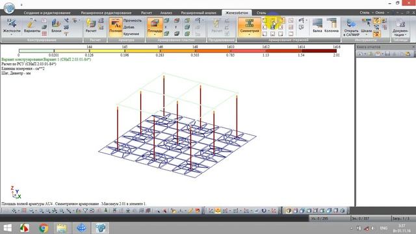Click the XYZ axis indicator

point(16,192)
